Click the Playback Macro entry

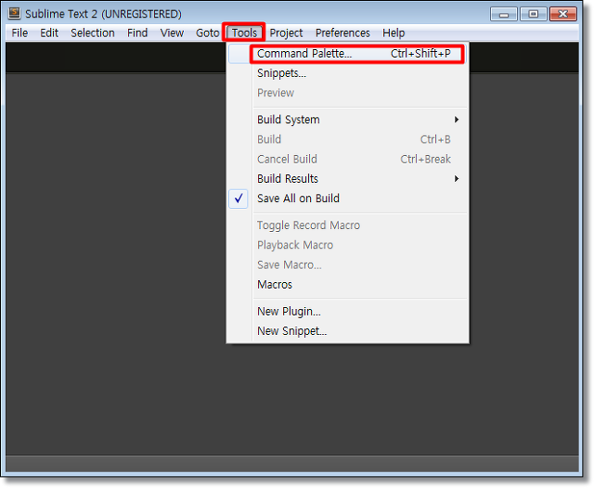pyautogui.click(x=347, y=245)
